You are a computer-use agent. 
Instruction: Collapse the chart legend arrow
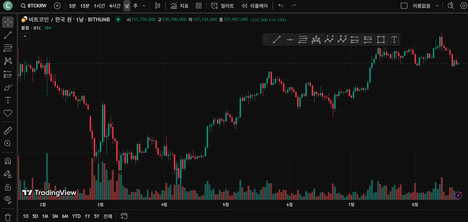coord(25,36)
